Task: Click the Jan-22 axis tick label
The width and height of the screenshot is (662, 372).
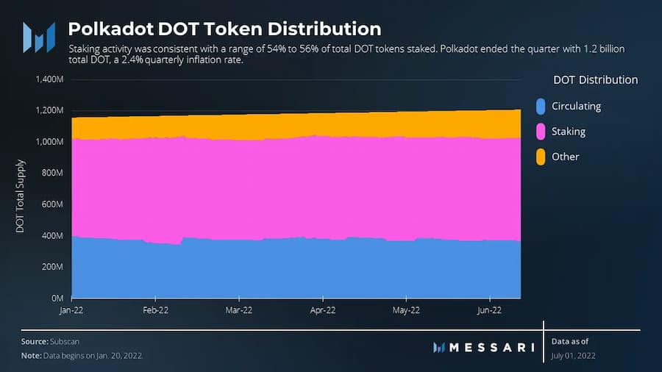Action: [x=71, y=310]
